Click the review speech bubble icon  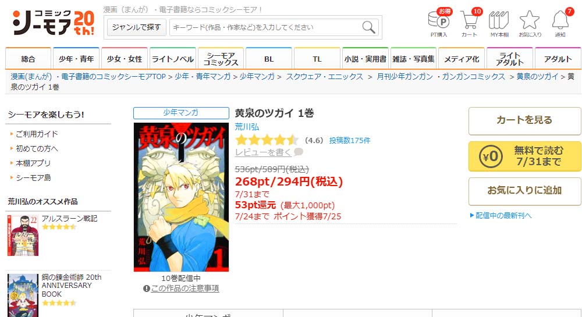coord(299,152)
